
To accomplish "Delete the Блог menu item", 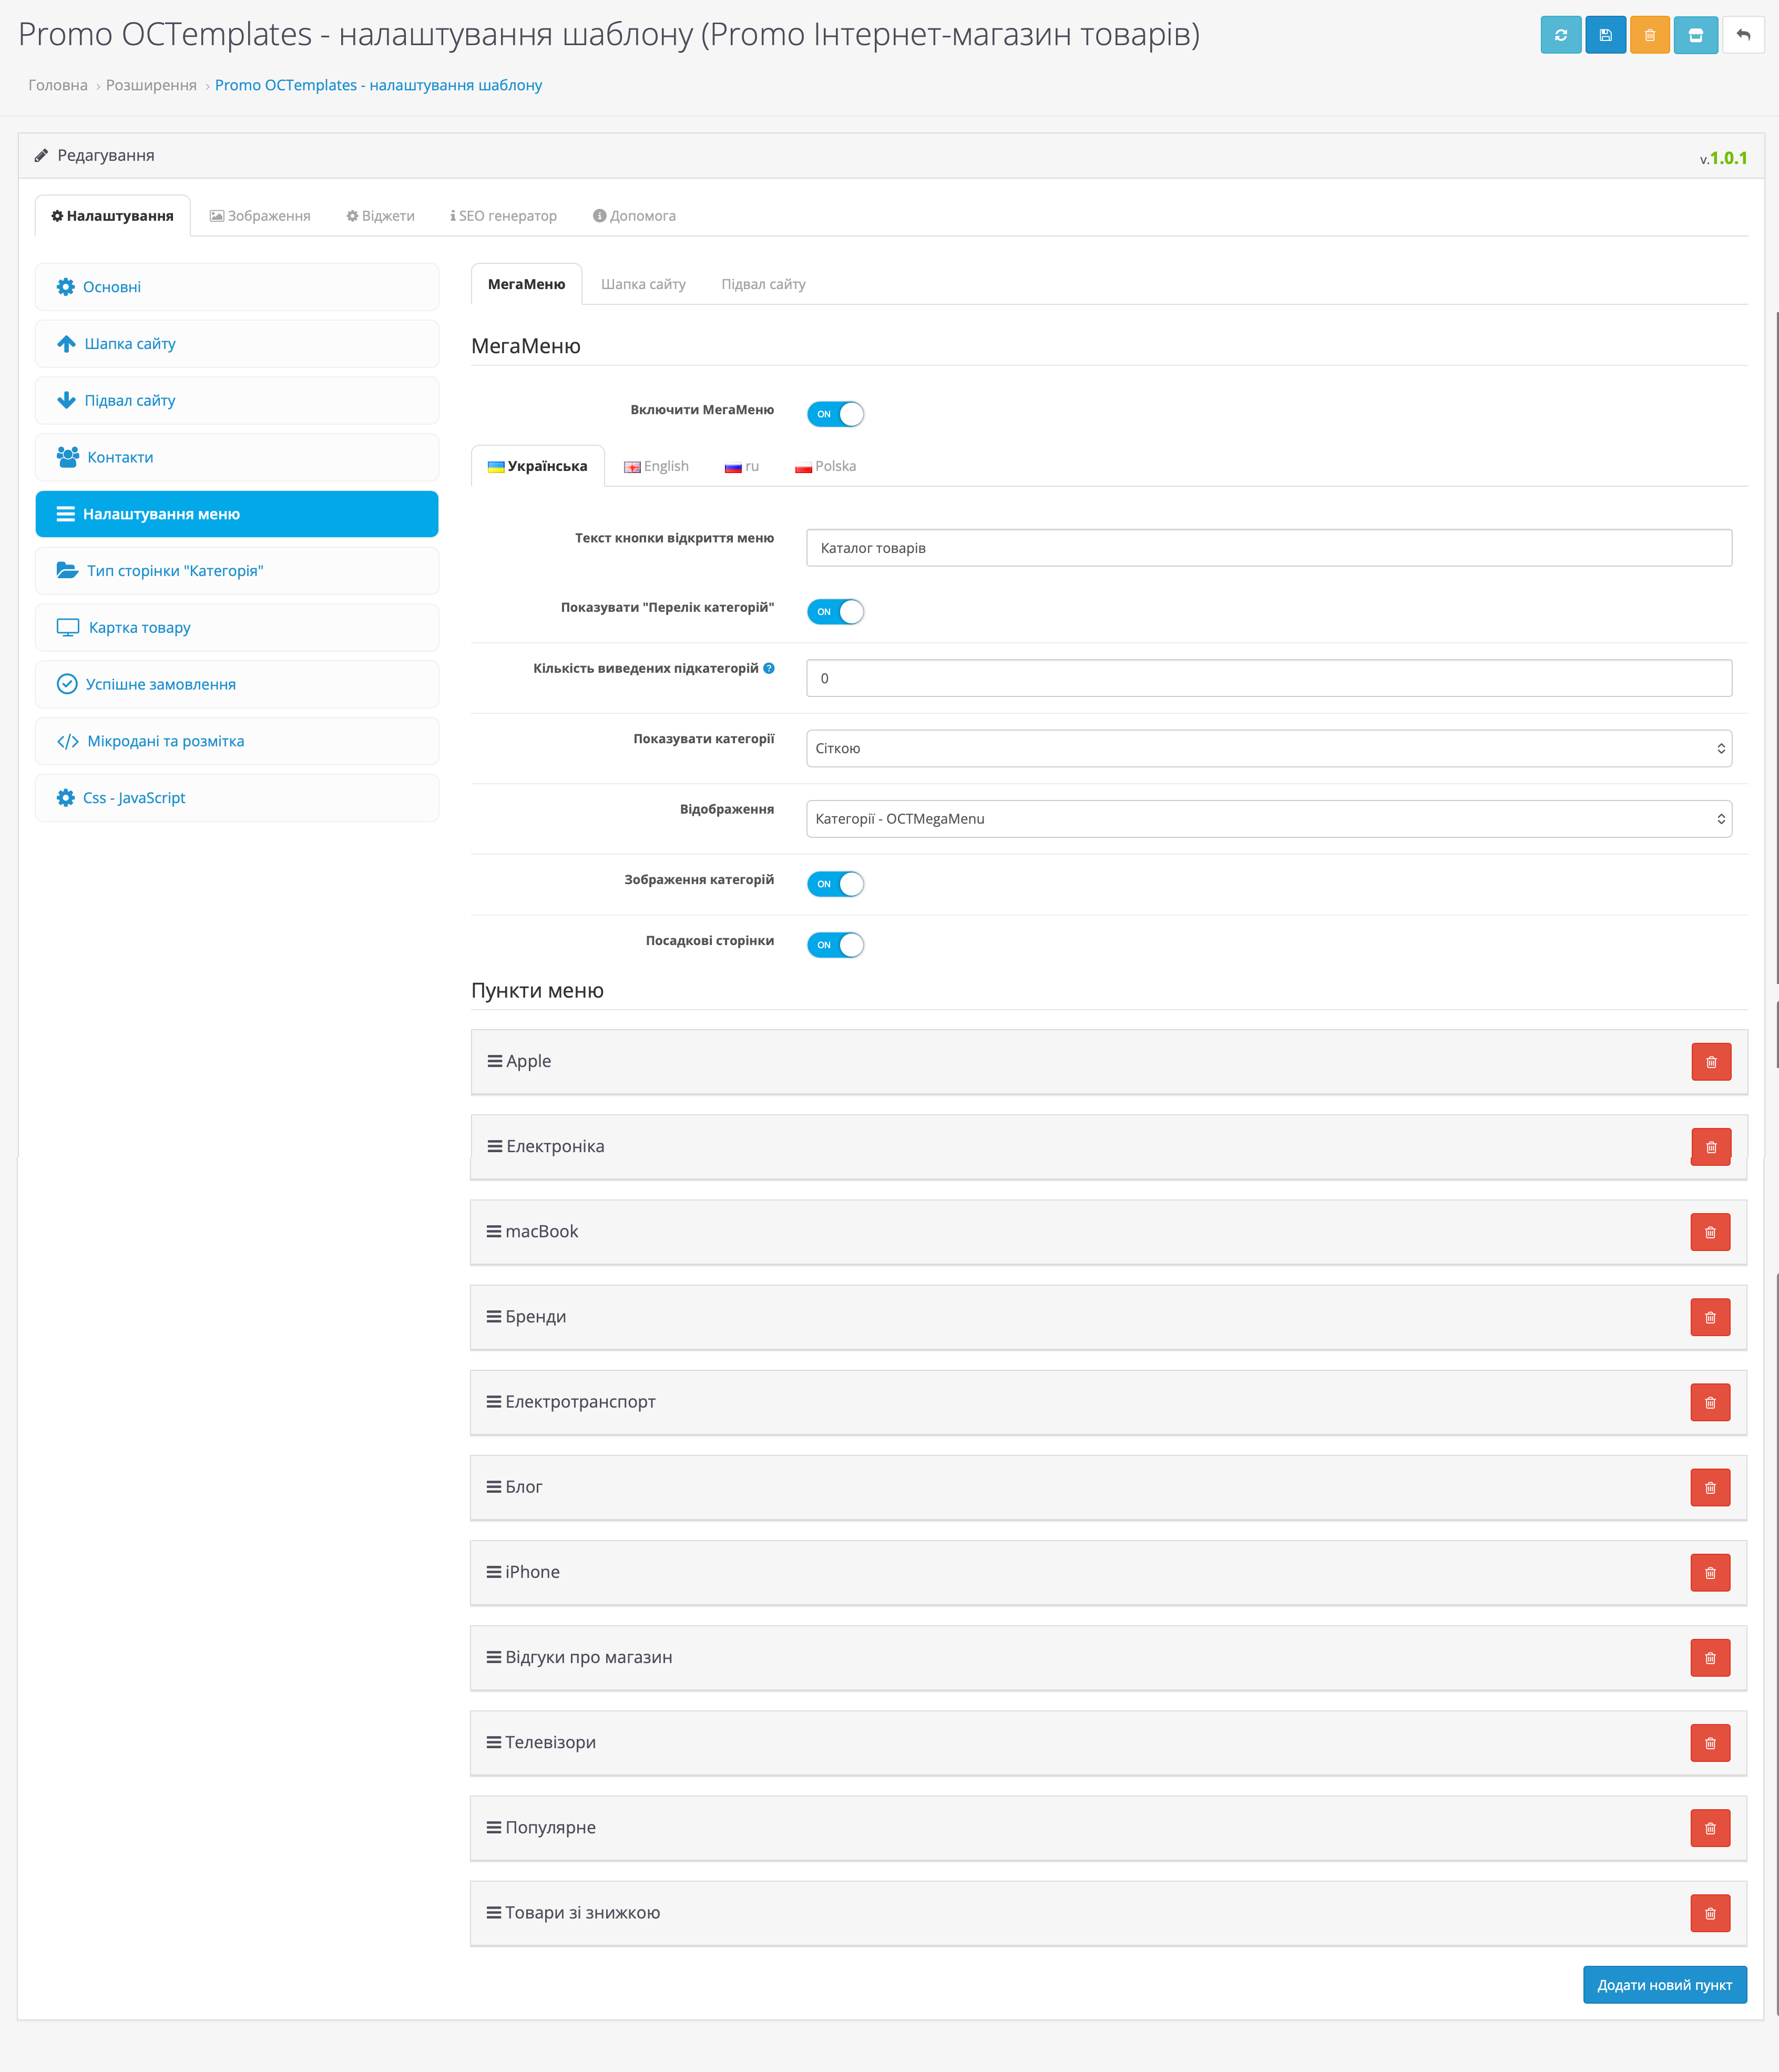I will pos(1710,1488).
